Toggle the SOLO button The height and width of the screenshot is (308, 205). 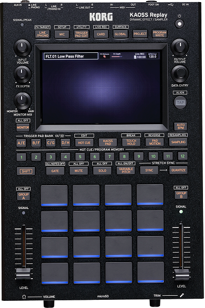(102, 171)
